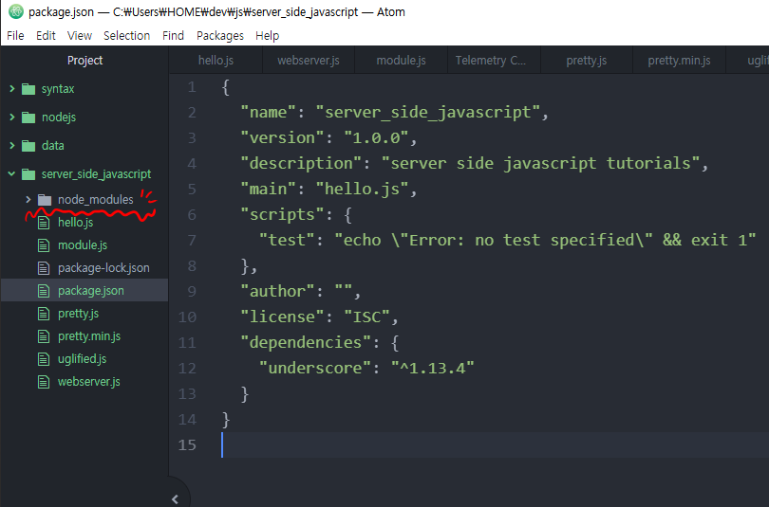The height and width of the screenshot is (507, 769).
Task: Open module.js from the tree
Action: 83,245
